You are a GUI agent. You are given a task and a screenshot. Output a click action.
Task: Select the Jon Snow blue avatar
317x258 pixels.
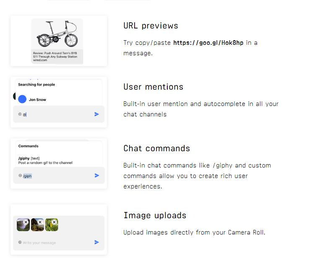point(22,100)
